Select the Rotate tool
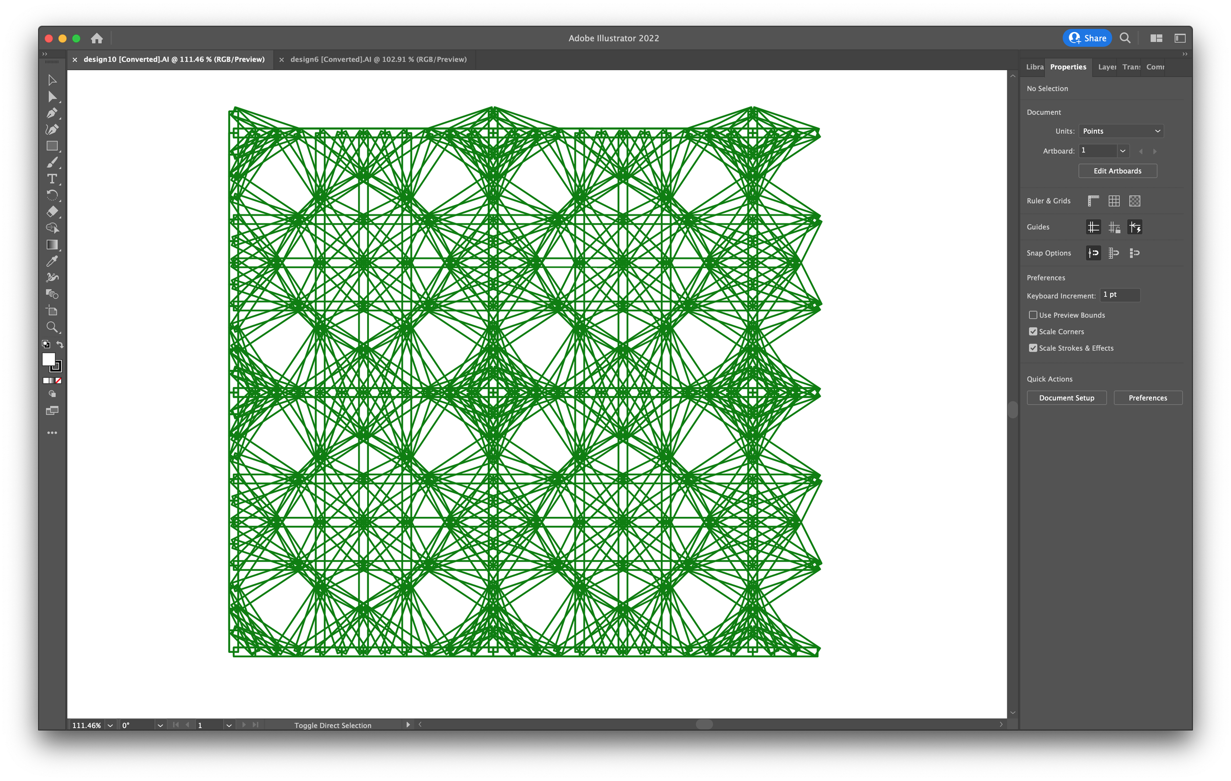Screen dimensions: 1231x781 (x=53, y=194)
